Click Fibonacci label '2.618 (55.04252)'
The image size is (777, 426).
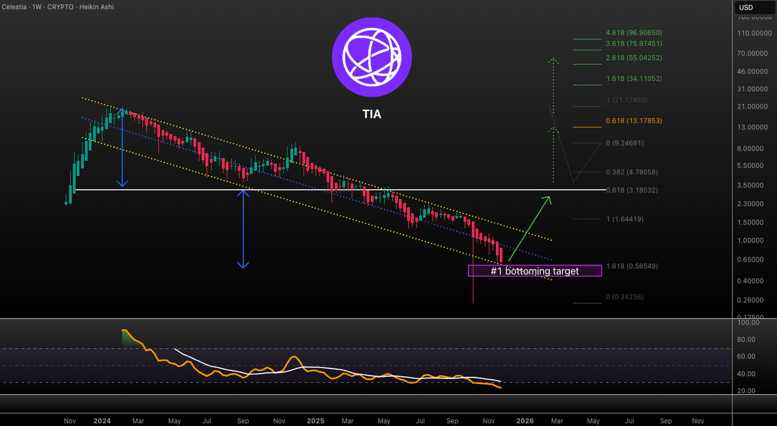pyautogui.click(x=634, y=58)
